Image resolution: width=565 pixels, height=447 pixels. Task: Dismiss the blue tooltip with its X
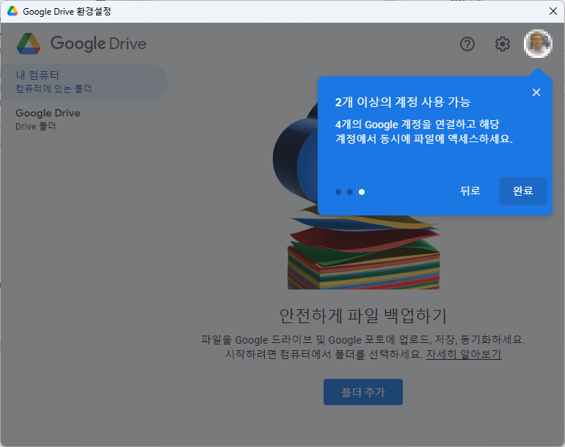pyautogui.click(x=536, y=92)
